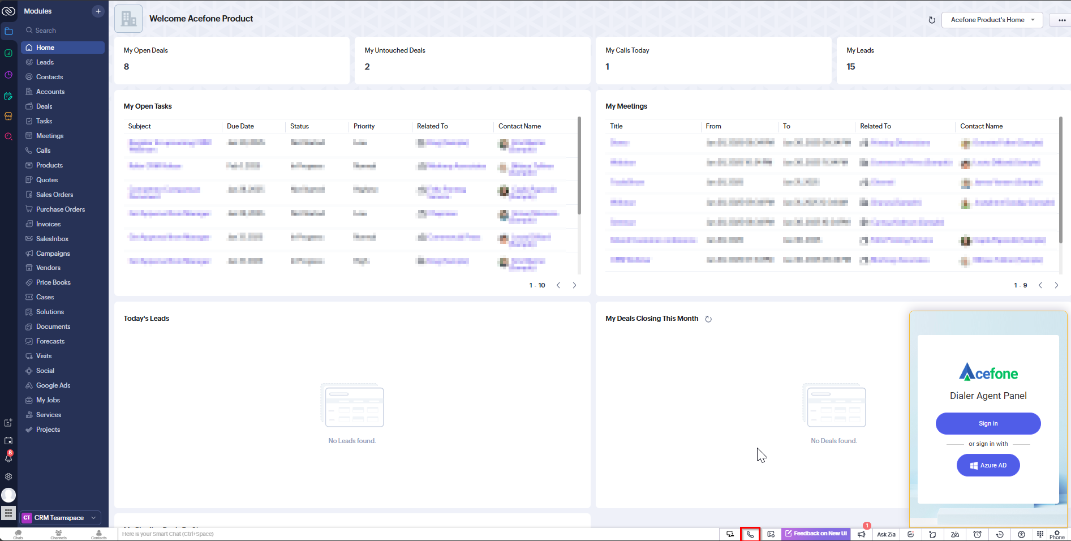Open the sticky notes icon in bottom bar
The image size is (1071, 541).
(x=932, y=534)
